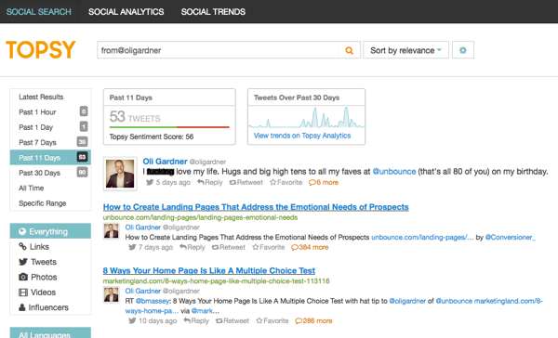Favorite the 7 days ago tweet
The height and width of the screenshot is (338, 558).
tap(269, 247)
